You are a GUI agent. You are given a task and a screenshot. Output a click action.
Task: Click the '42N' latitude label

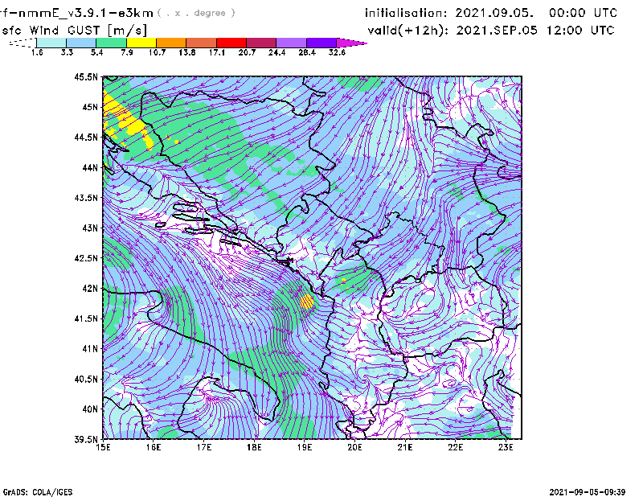point(90,289)
